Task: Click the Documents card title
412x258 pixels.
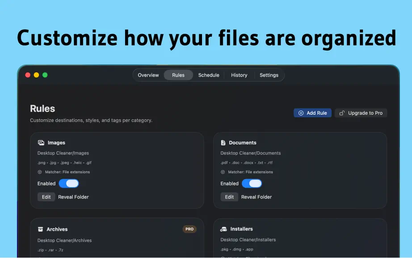Action: 243,143
